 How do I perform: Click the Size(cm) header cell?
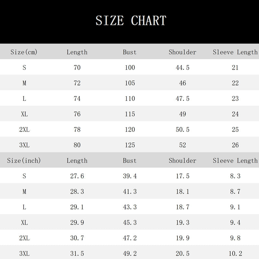click(x=24, y=52)
